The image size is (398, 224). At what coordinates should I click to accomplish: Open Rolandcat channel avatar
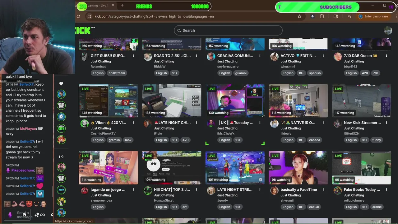(x=85, y=57)
